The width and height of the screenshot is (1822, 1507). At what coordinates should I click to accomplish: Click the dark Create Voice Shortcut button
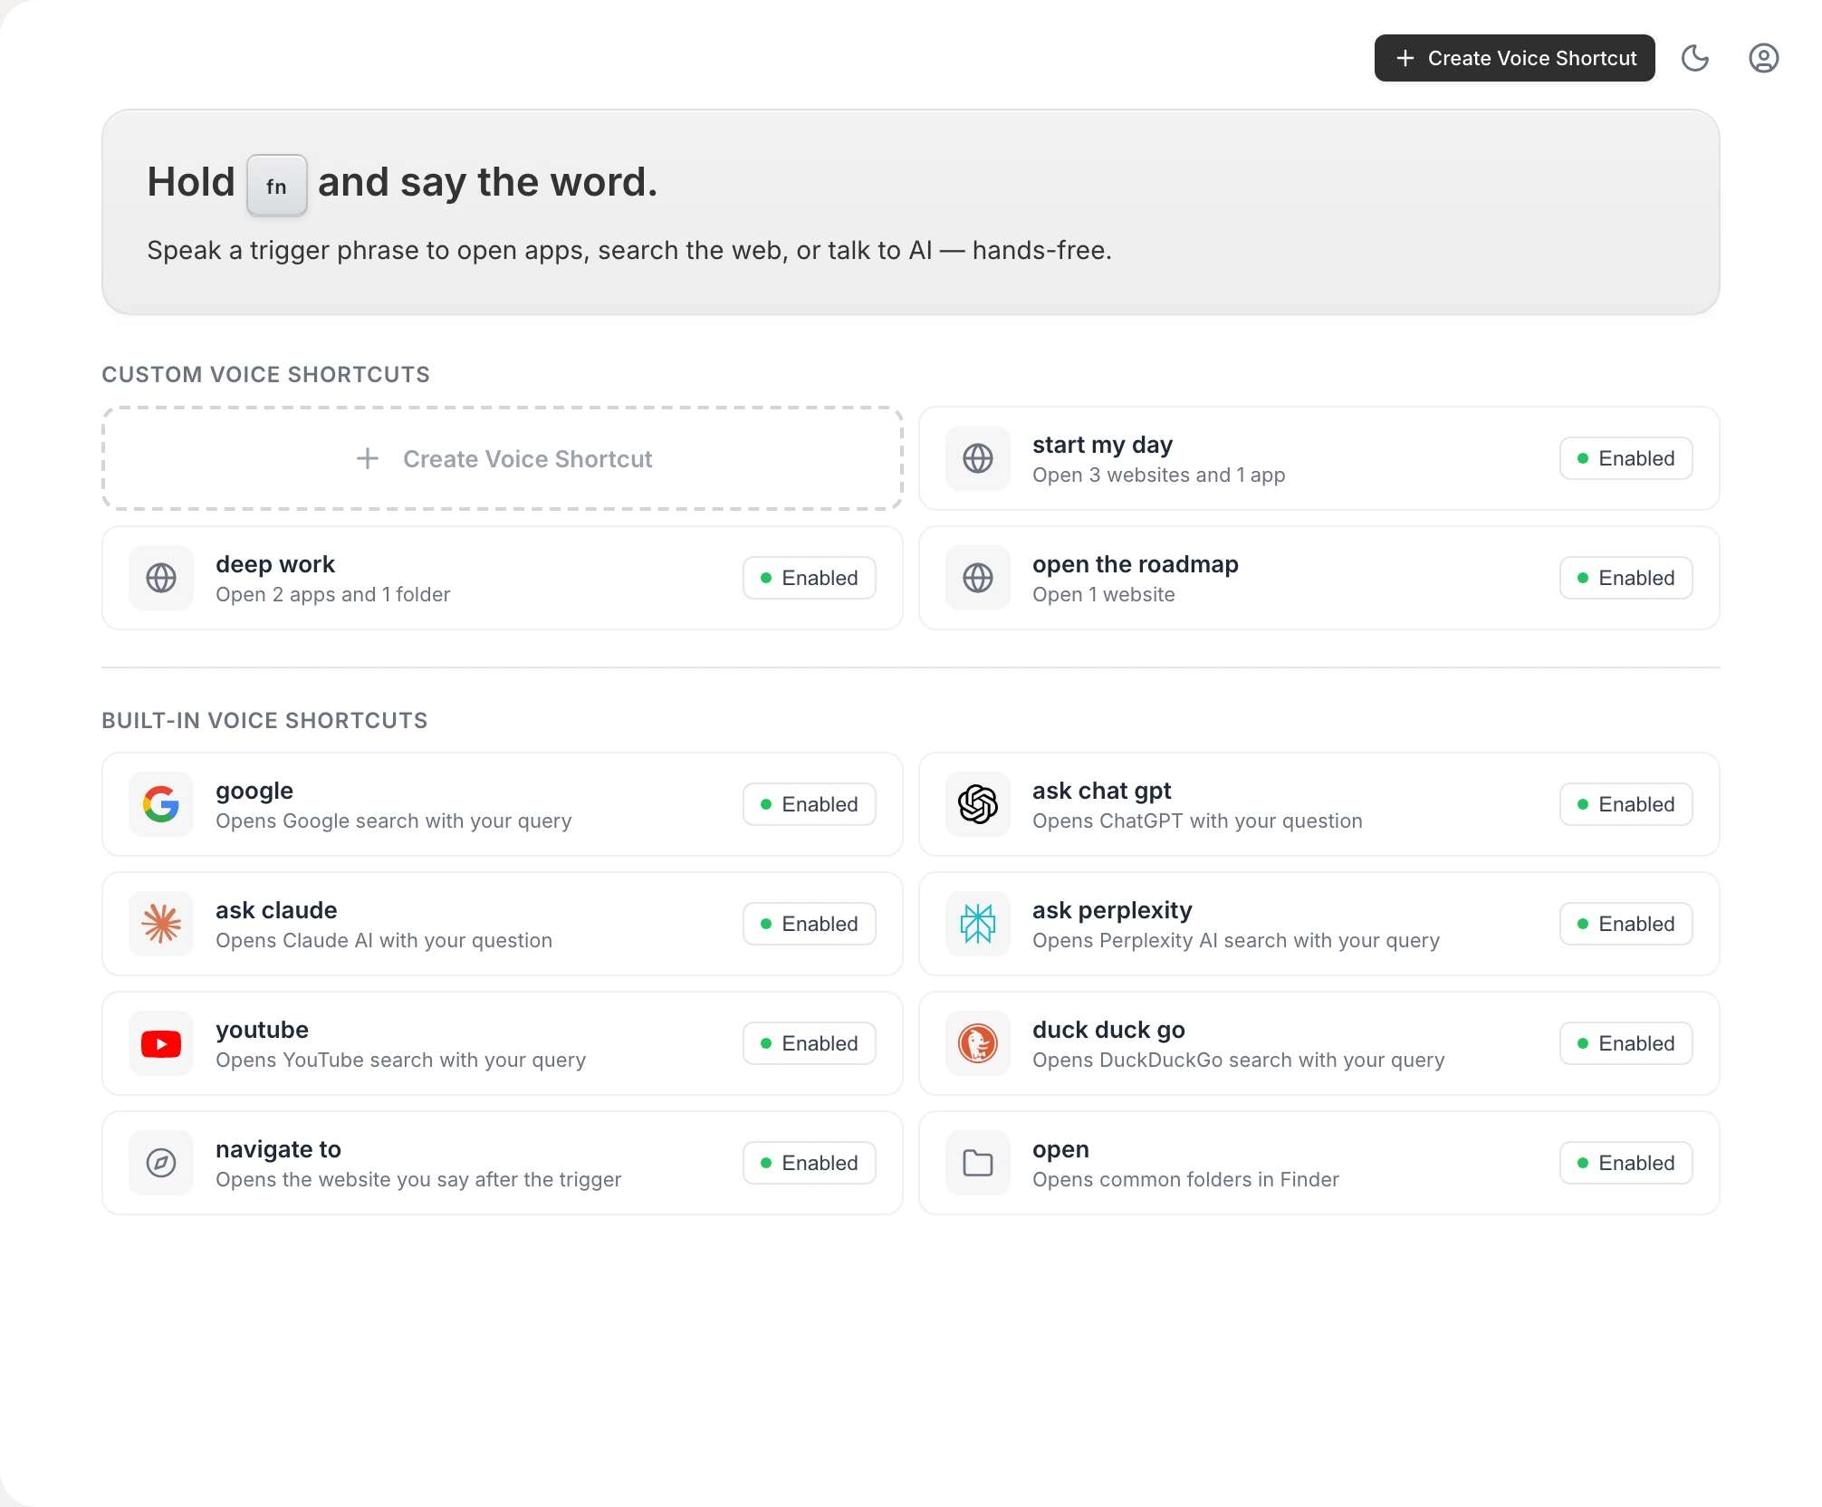[x=1514, y=58]
